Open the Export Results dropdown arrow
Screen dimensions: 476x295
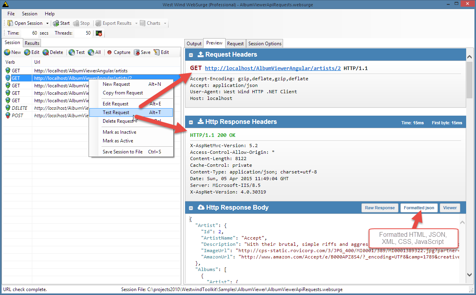[136, 23]
